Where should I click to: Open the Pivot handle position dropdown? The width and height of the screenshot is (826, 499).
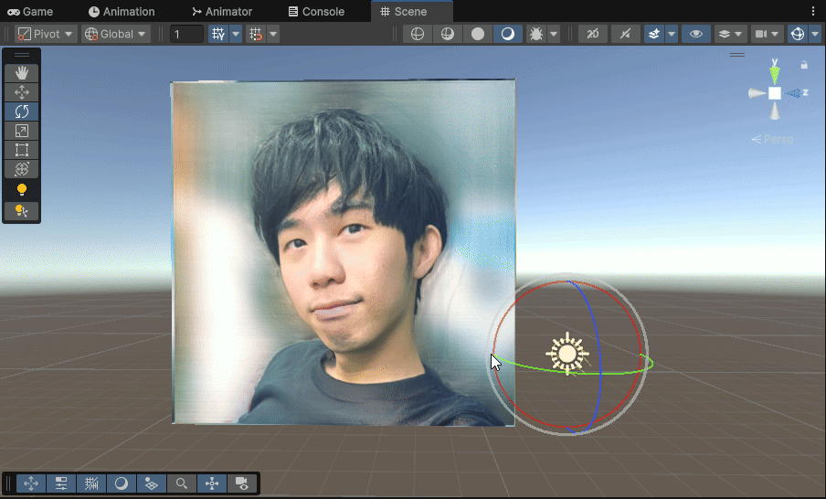[x=46, y=34]
